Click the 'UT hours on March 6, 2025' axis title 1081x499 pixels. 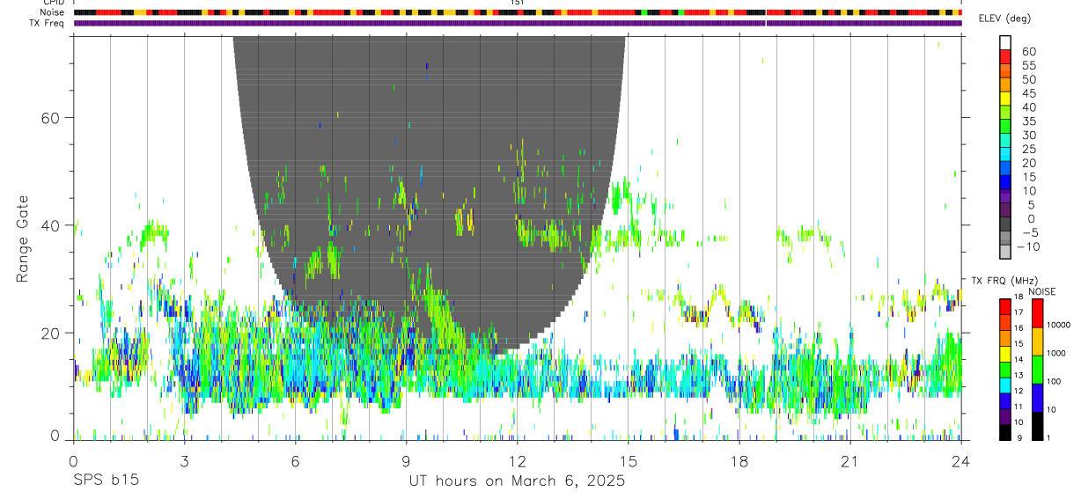point(517,481)
